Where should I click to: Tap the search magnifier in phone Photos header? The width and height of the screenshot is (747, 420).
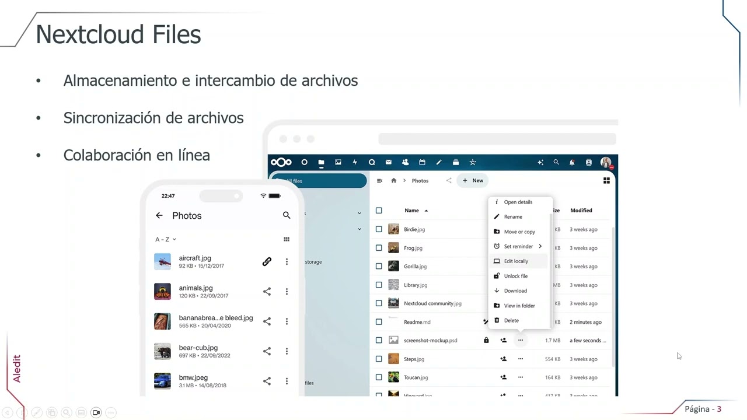pos(287,215)
